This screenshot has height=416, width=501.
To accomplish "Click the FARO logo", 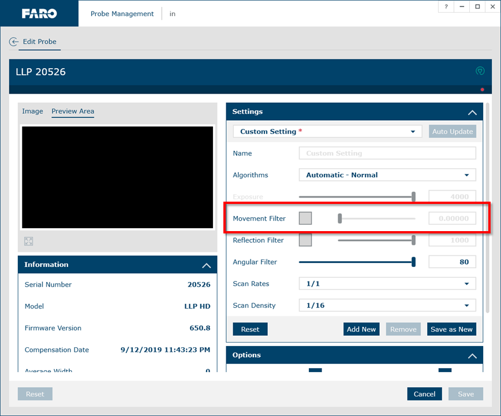I will (39, 13).
